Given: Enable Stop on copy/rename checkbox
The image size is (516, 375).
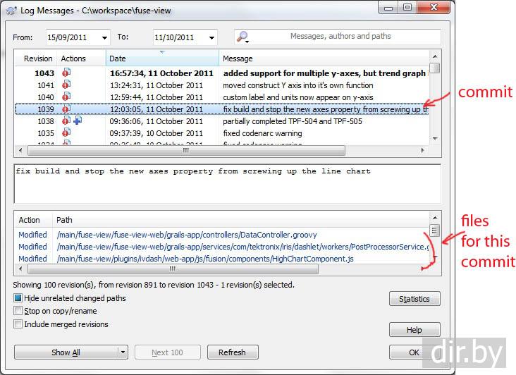Looking at the screenshot, I should point(18,311).
